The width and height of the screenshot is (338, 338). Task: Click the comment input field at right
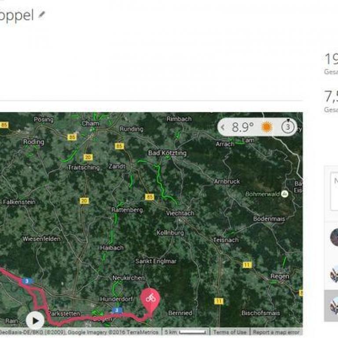coord(334,191)
